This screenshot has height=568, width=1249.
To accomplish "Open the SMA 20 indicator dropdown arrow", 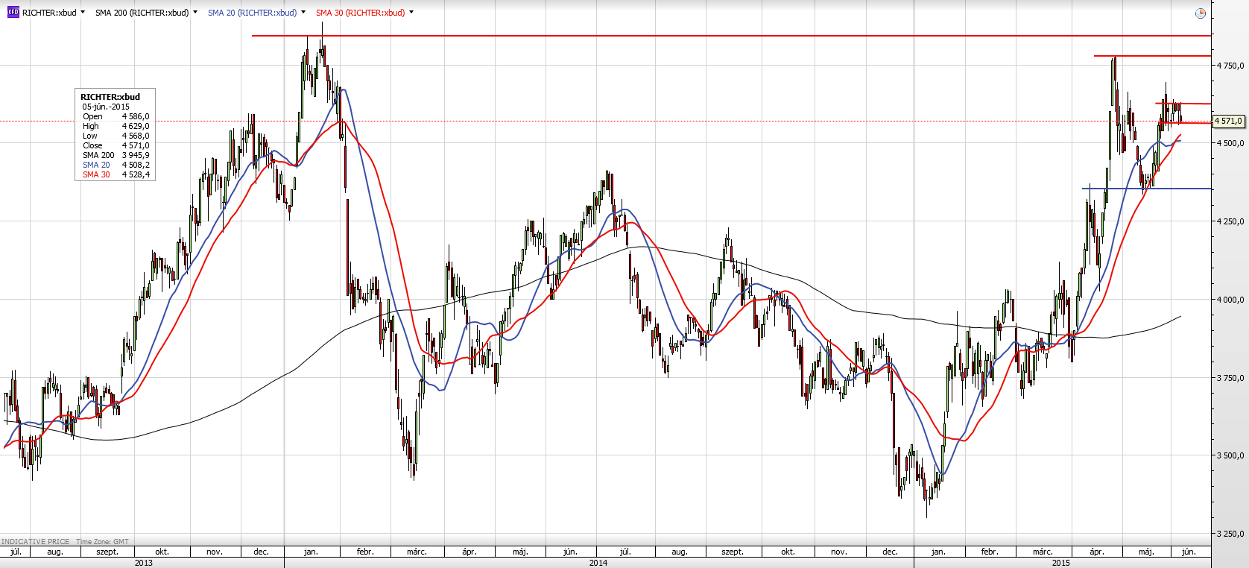I will [x=303, y=12].
